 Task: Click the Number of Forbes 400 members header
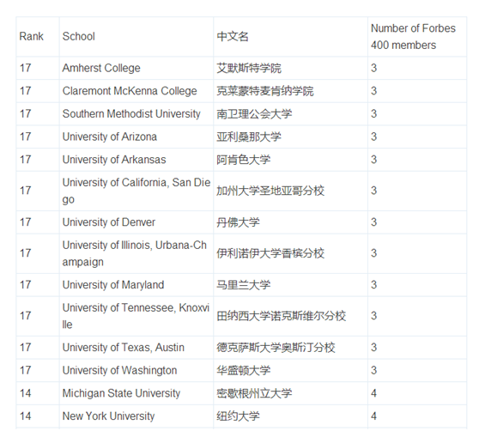417,37
